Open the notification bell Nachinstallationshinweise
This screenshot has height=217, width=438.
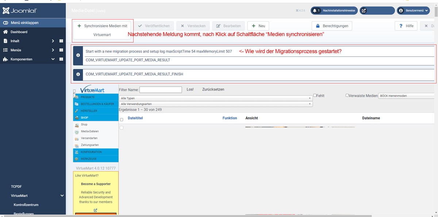pos(315,11)
